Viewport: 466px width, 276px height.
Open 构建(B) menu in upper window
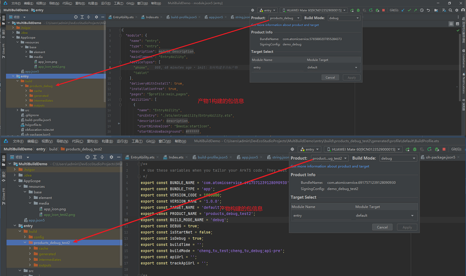93,3
